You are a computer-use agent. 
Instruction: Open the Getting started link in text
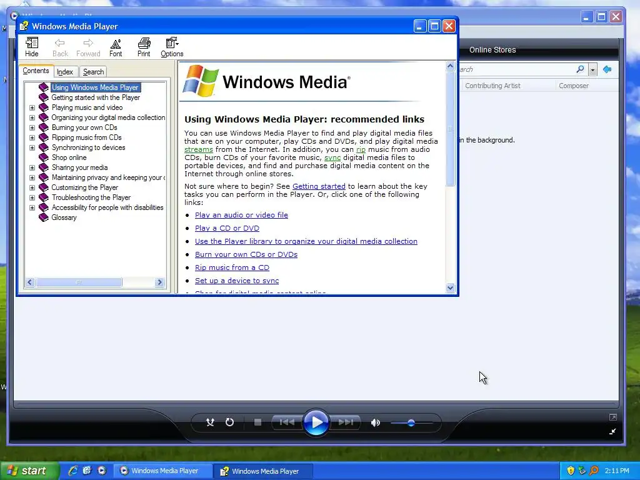[x=319, y=186]
